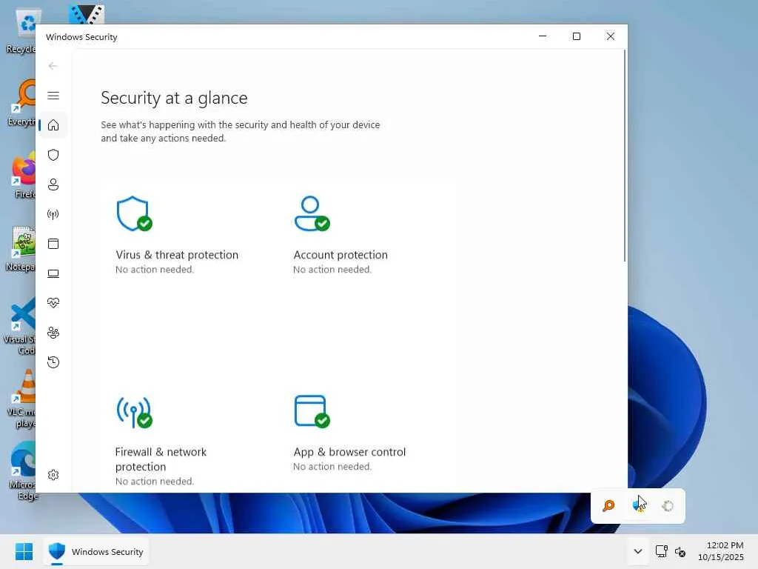
Task: Open Firewall & network protection heading
Action: pos(161,459)
